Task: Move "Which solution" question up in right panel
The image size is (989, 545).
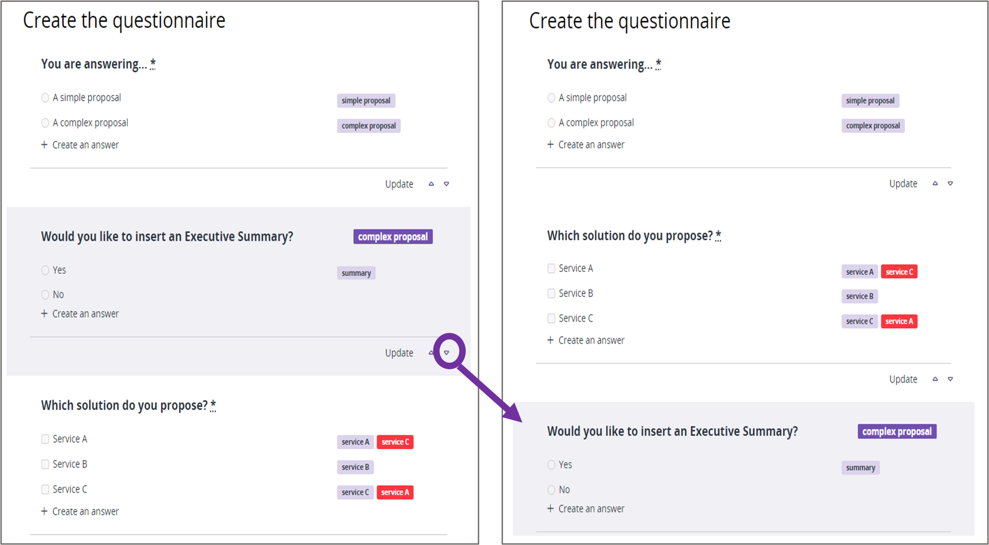Action: click(x=935, y=379)
